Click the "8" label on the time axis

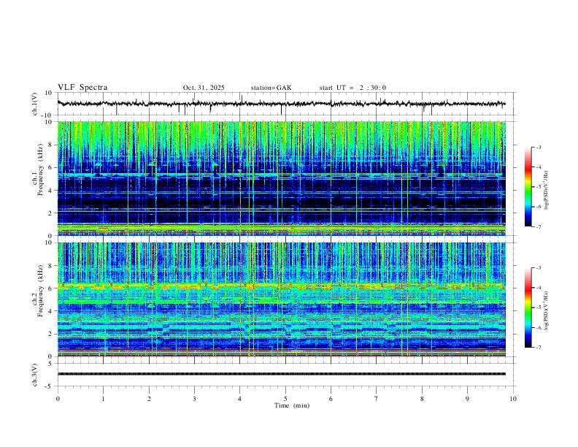(x=422, y=399)
